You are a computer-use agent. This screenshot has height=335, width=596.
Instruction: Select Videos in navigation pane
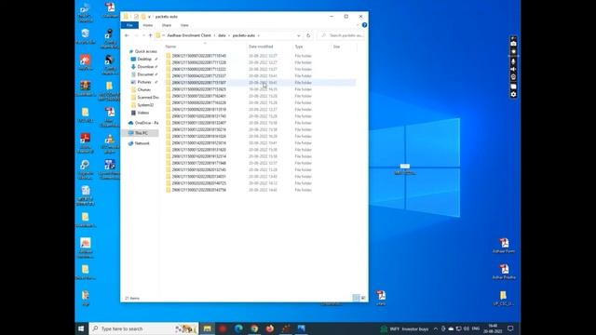pyautogui.click(x=140, y=113)
